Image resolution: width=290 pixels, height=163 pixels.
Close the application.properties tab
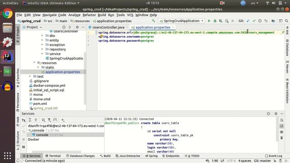[173, 27]
